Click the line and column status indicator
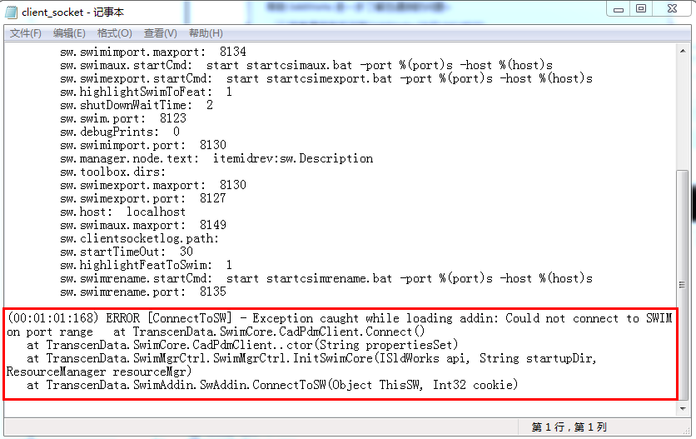 569,427
